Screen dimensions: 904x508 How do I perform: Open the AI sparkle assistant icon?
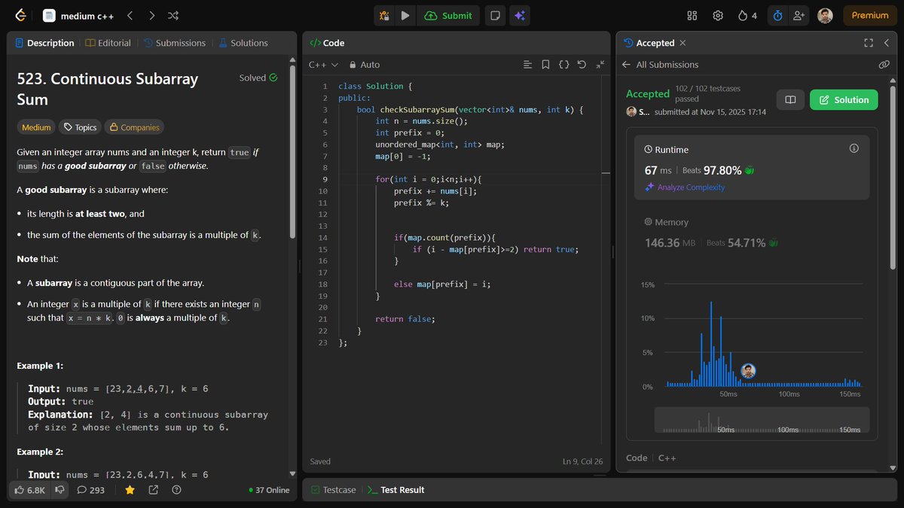[518, 15]
